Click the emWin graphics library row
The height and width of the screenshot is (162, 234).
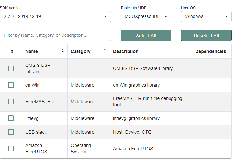tap(136, 85)
